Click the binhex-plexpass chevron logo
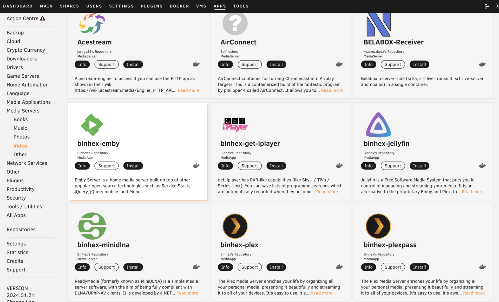Screen dimensions: 499x302 pyautogui.click(x=378, y=226)
